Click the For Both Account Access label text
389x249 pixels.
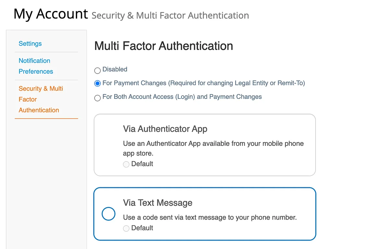coord(182,97)
